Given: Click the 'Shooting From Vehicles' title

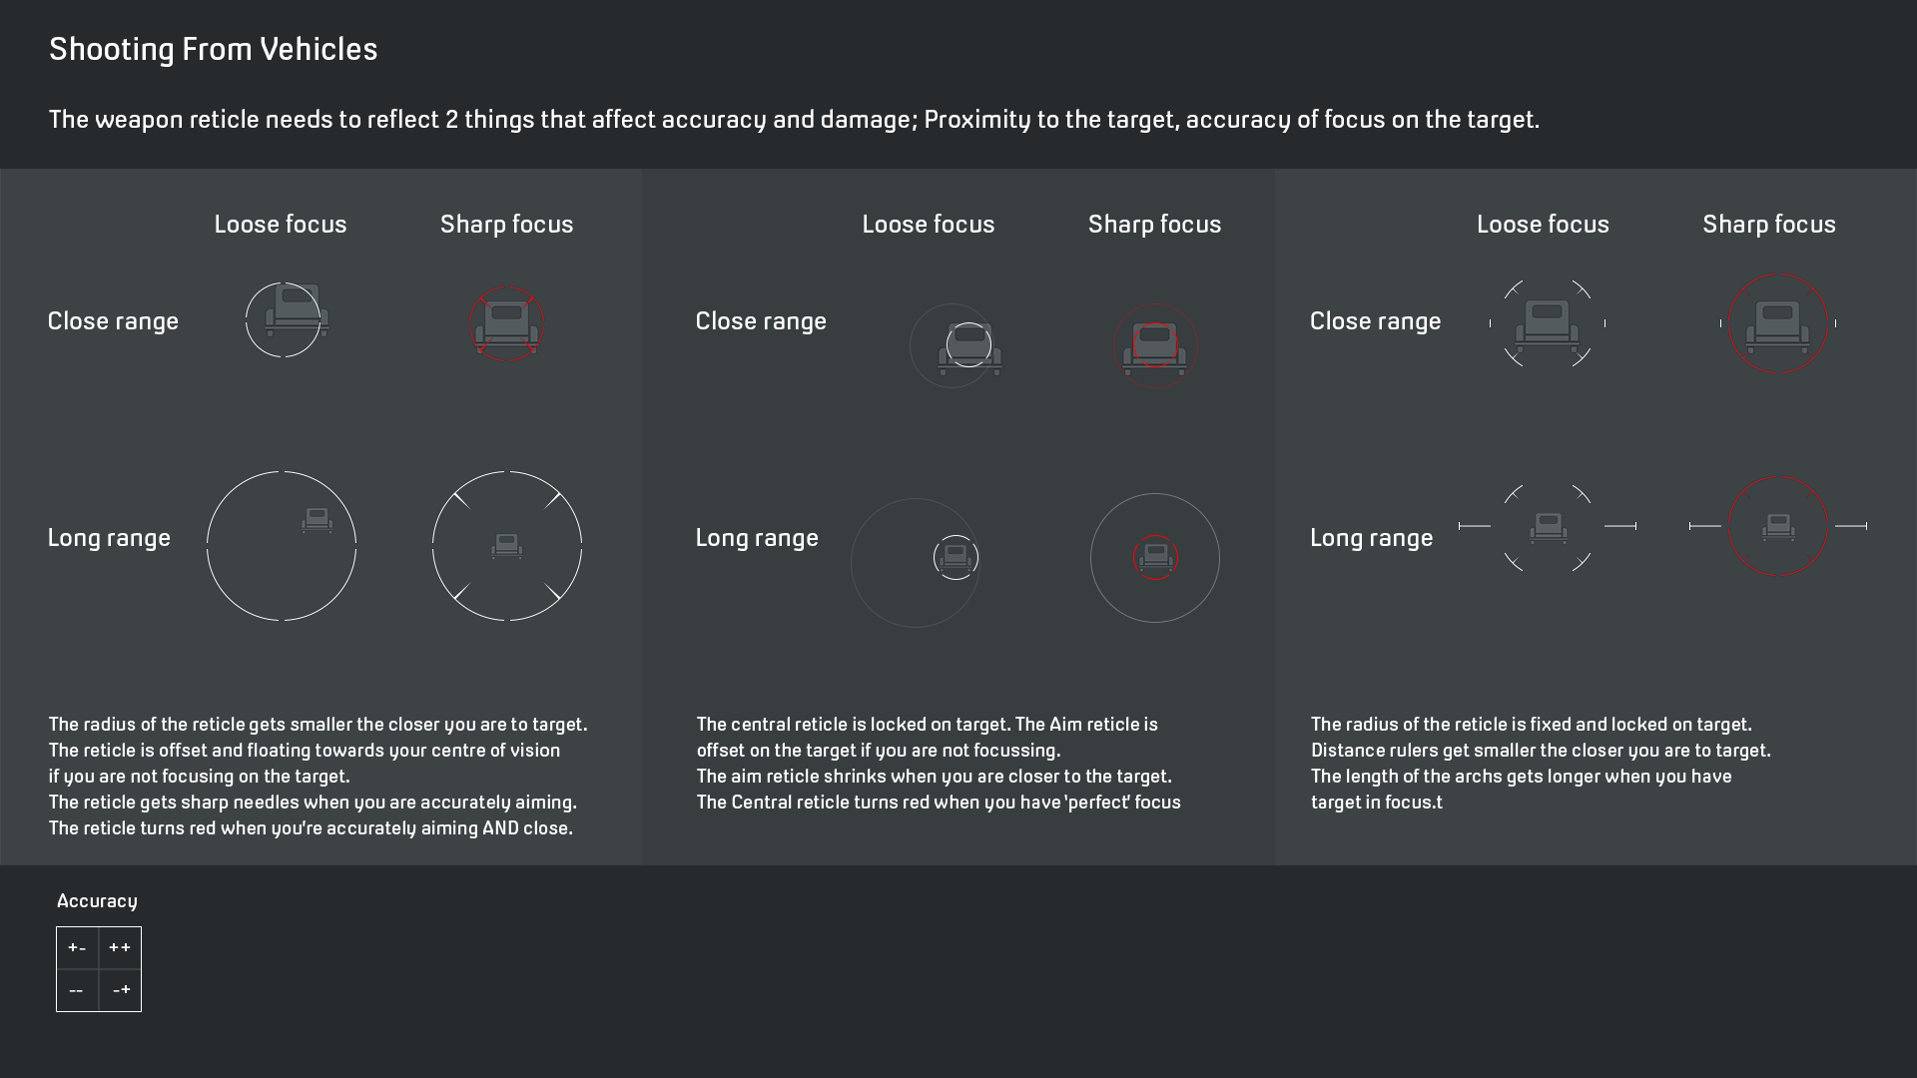Looking at the screenshot, I should pyautogui.click(x=214, y=49).
